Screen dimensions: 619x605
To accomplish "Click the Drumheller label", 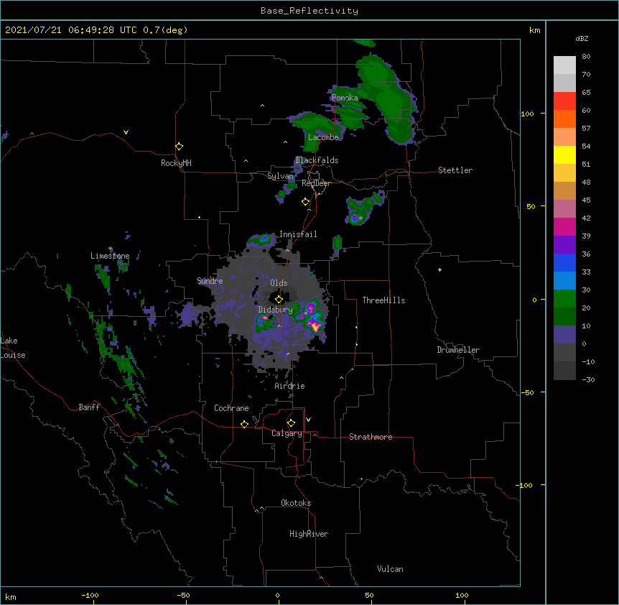I will tap(458, 350).
